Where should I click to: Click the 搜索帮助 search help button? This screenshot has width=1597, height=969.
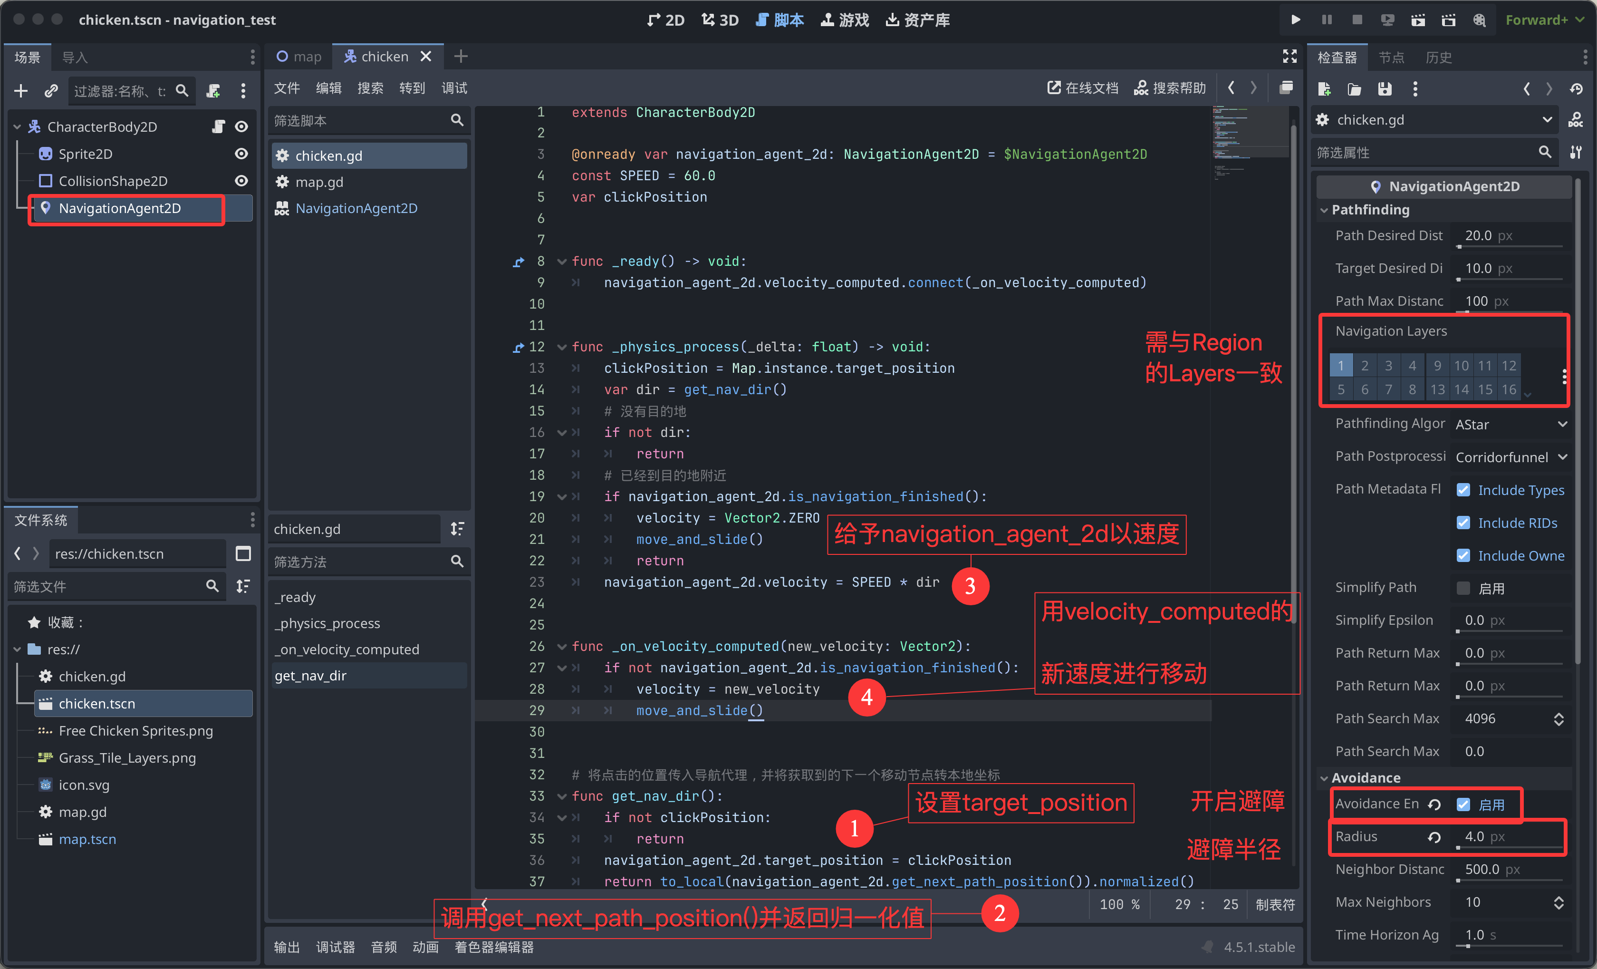point(1170,87)
